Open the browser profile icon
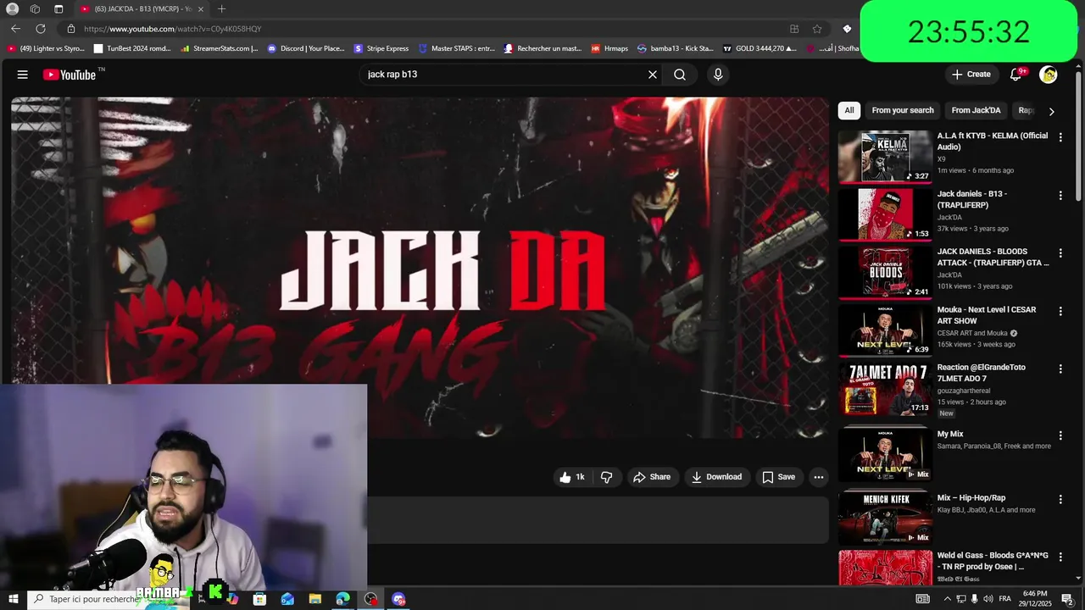 pyautogui.click(x=12, y=9)
